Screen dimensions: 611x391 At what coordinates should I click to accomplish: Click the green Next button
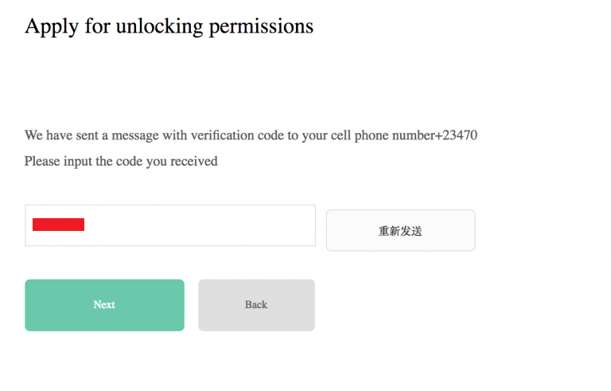pos(104,305)
